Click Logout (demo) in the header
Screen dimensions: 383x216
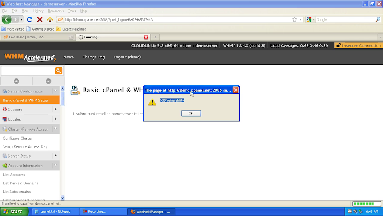tap(127, 57)
